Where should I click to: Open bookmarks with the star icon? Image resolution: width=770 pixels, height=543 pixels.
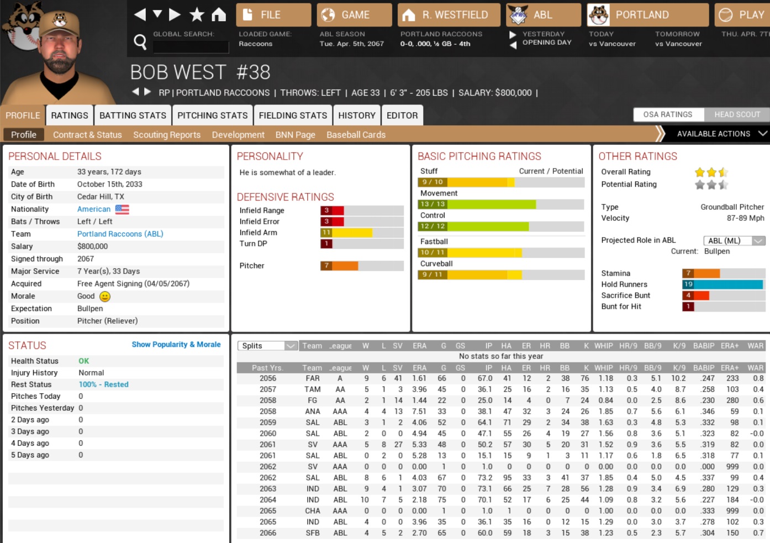pyautogui.click(x=197, y=15)
